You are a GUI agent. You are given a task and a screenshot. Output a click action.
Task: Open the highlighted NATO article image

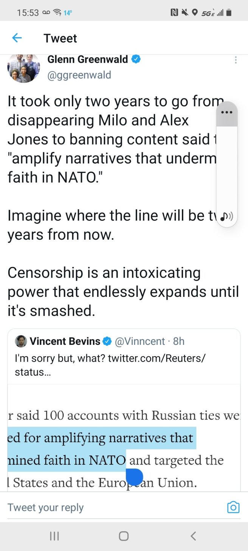[124, 439]
